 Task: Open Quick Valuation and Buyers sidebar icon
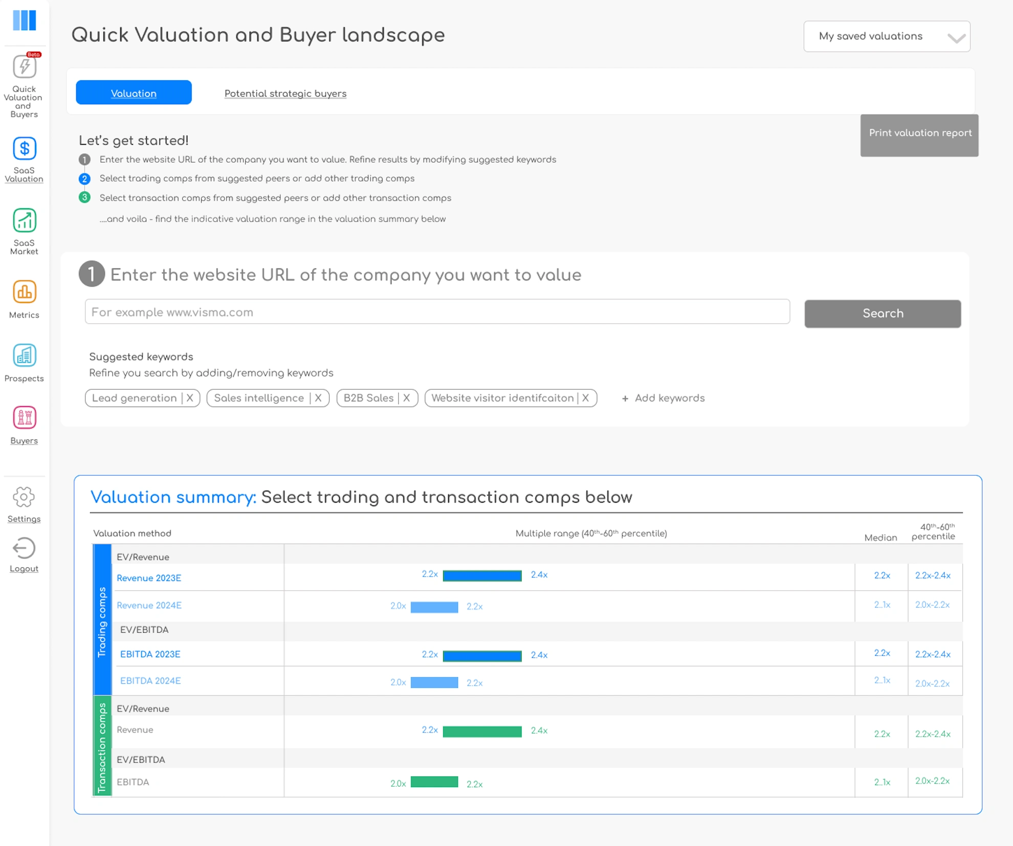click(x=24, y=67)
